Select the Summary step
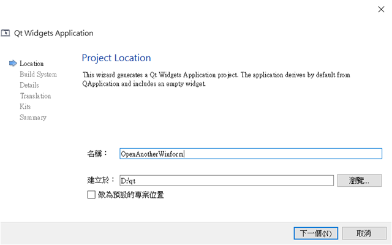The width and height of the screenshot is (392, 245). point(33,118)
